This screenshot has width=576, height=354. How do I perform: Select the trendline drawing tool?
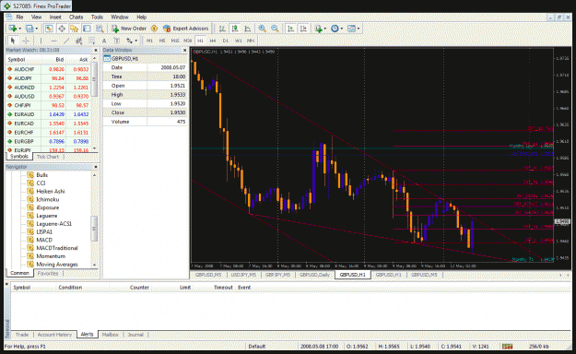click(x=66, y=41)
